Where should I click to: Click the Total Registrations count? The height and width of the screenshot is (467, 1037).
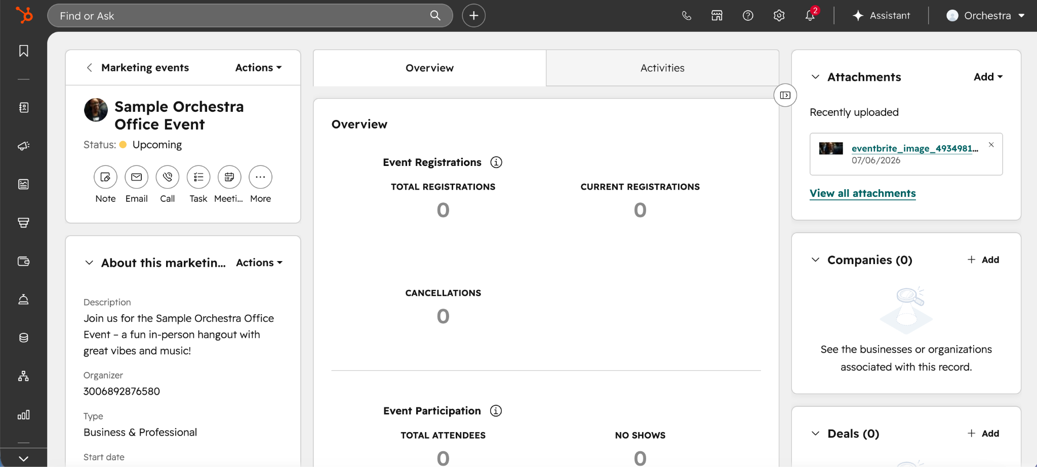(x=443, y=210)
